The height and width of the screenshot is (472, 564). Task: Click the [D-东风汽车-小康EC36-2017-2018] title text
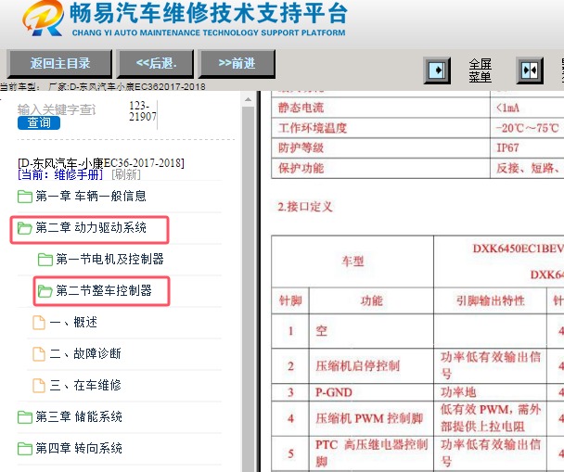point(101,163)
